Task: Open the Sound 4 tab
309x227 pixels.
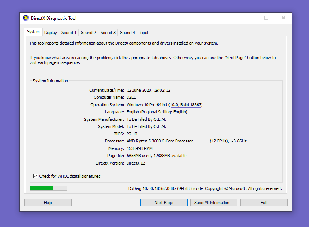Action: click(x=127, y=33)
